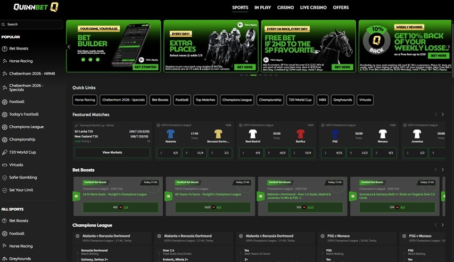
Task: Move Bet Boosts carousel back with left chevron
Action: pos(436,169)
